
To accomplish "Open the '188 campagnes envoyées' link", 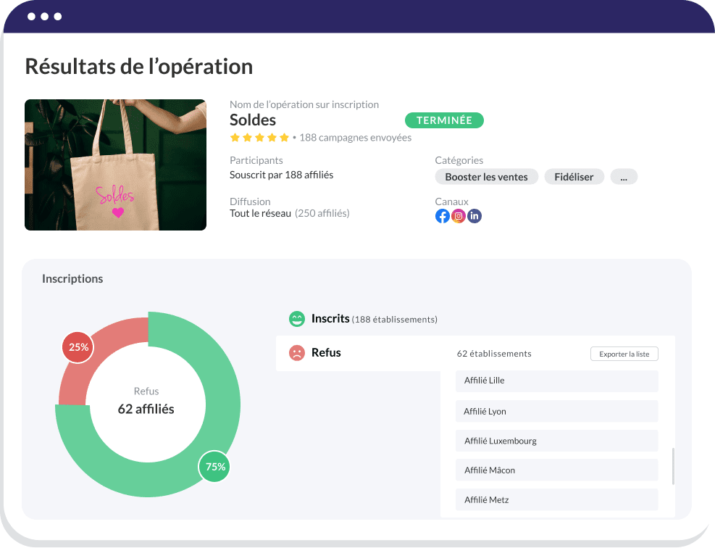I will 355,137.
